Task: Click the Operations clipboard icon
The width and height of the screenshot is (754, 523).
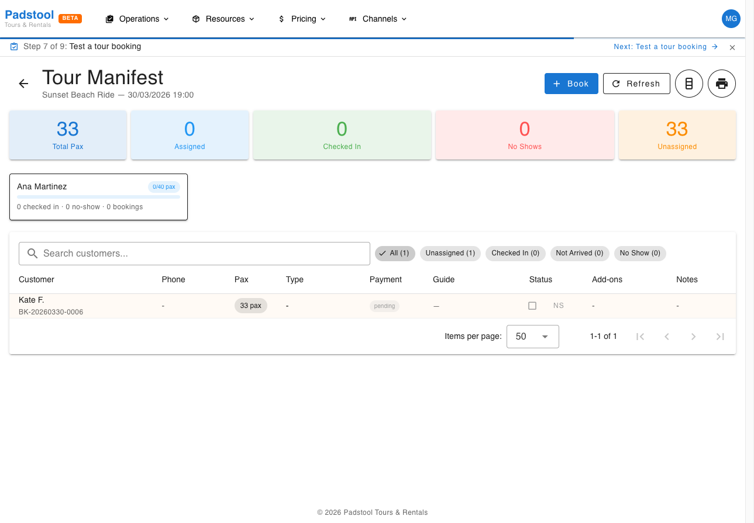Action: point(109,19)
